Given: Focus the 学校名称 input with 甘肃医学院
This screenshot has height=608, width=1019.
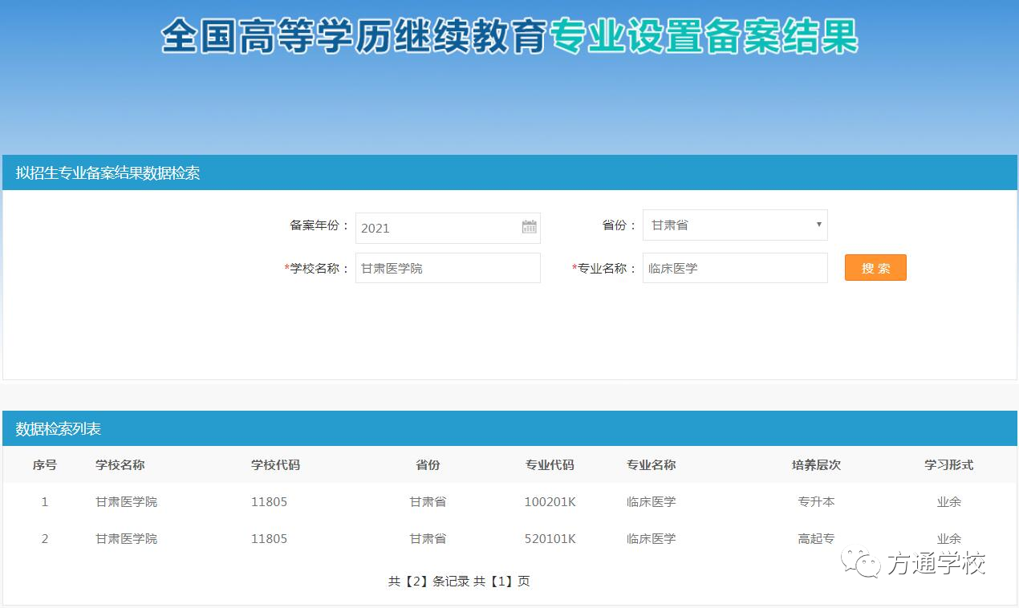Looking at the screenshot, I should tap(447, 268).
